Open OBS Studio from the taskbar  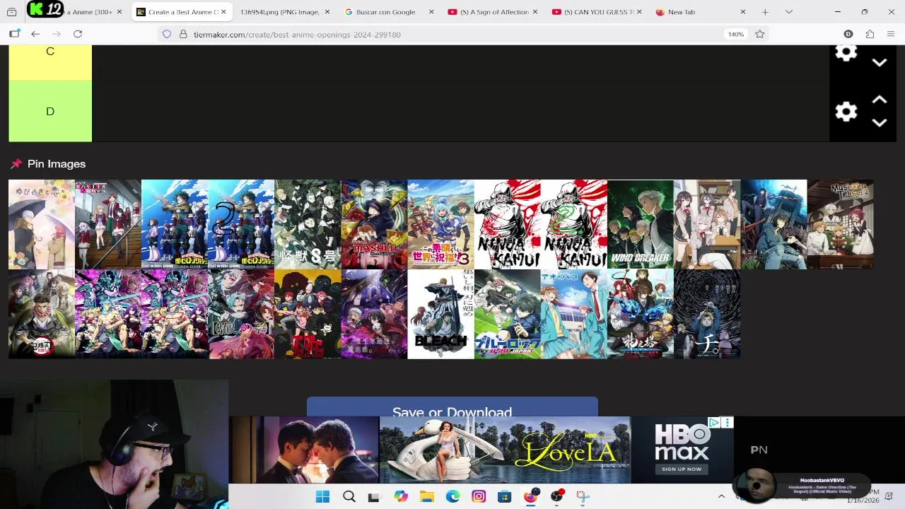click(557, 496)
